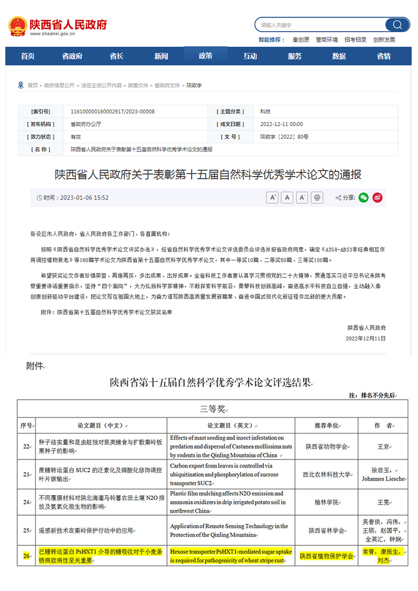418x591 pixels.
Task: Open the 省长 navigation tab
Action: pos(117,56)
